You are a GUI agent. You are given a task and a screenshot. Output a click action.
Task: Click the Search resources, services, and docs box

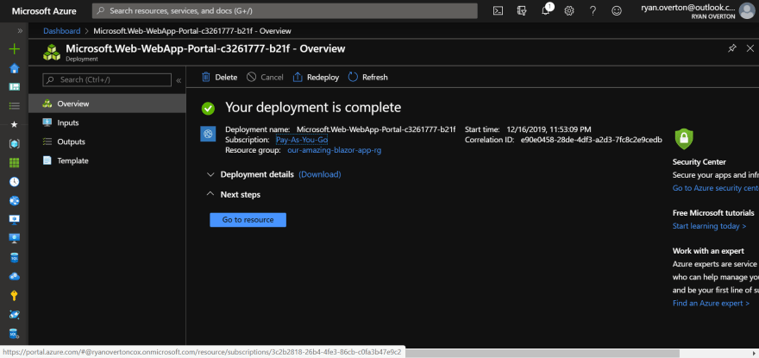(285, 10)
